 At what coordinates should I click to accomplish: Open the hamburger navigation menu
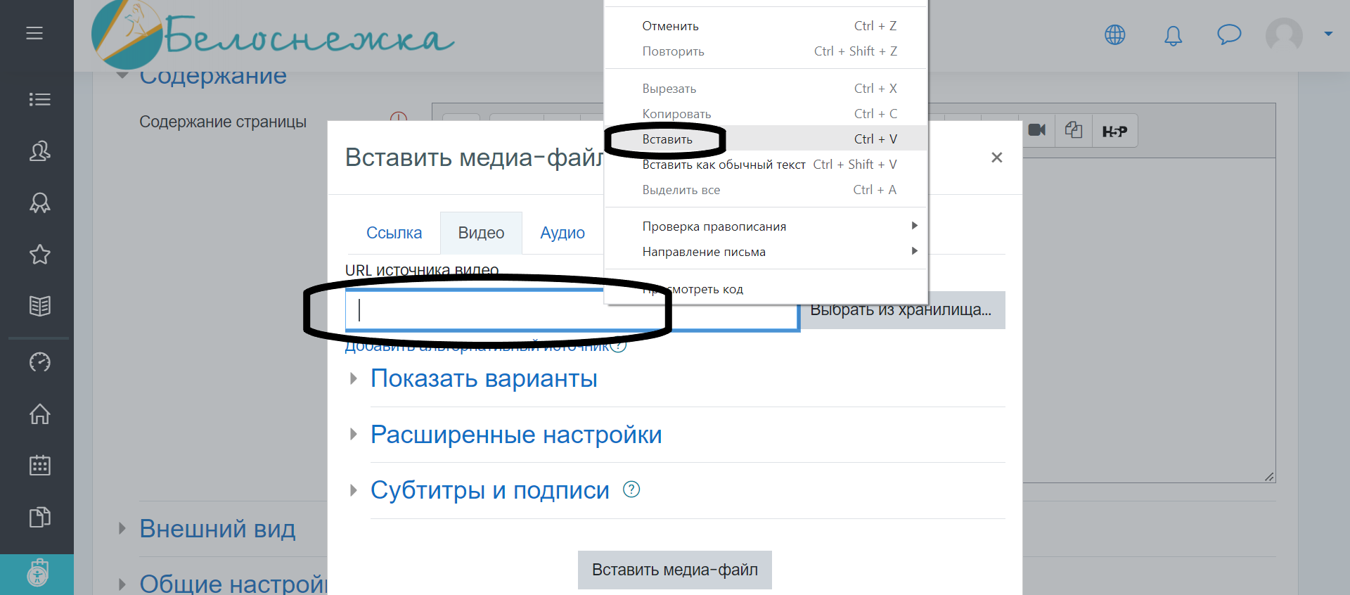[x=34, y=33]
